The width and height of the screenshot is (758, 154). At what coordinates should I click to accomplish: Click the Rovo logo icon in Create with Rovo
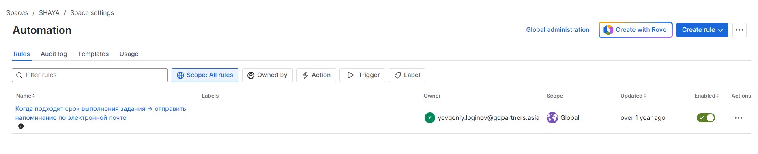tap(608, 30)
